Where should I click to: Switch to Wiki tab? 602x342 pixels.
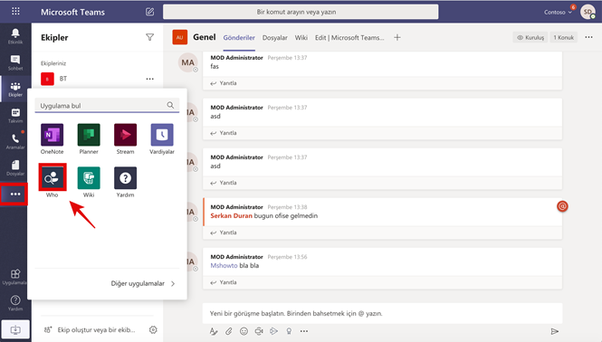click(x=301, y=38)
